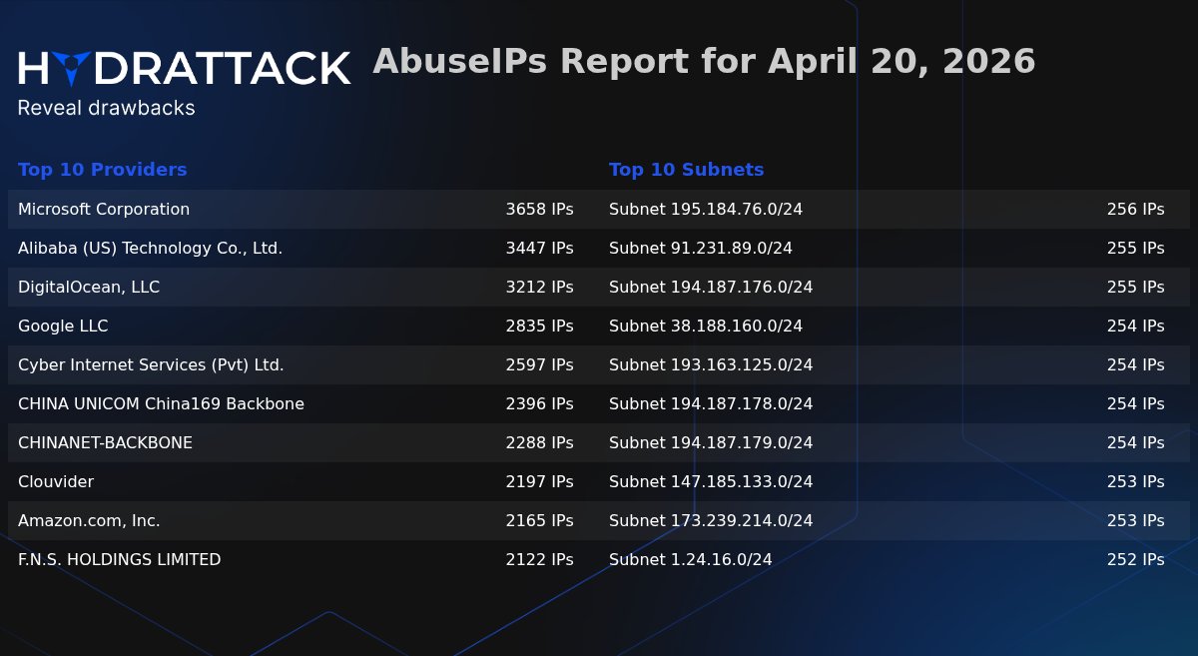Select Alibaba (US) Technology Co., Ltd.
This screenshot has height=656, width=1198.
pyautogui.click(x=151, y=249)
